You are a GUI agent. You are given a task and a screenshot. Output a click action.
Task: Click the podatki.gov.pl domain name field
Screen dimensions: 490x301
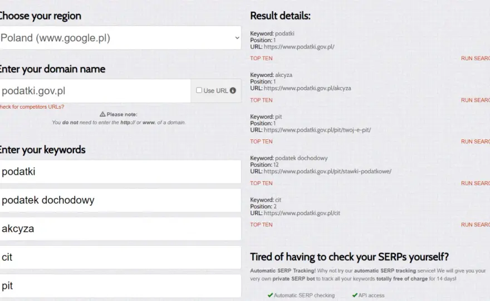tap(95, 91)
